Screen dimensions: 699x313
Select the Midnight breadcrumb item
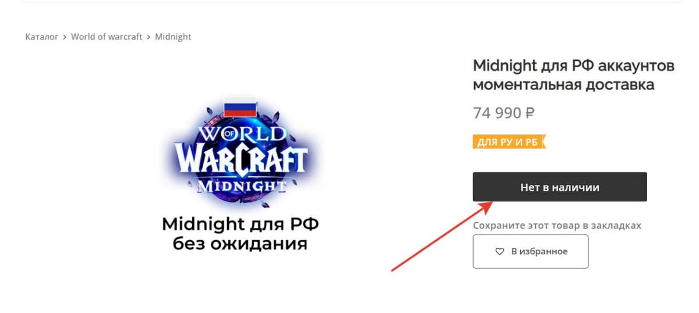pos(173,37)
